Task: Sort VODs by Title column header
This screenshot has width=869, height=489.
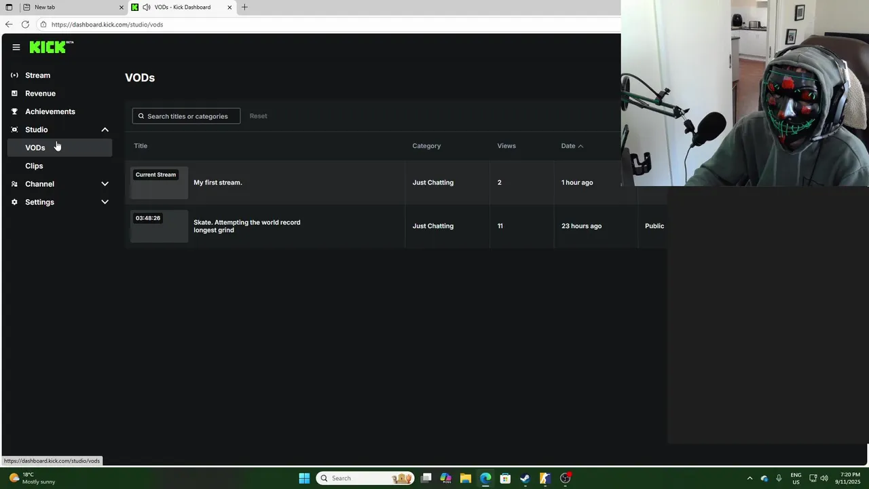Action: tap(141, 146)
